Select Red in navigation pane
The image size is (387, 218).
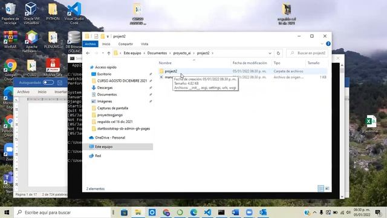(98, 156)
